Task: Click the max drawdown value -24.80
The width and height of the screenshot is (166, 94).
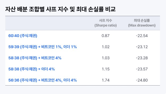Action: click(x=142, y=80)
